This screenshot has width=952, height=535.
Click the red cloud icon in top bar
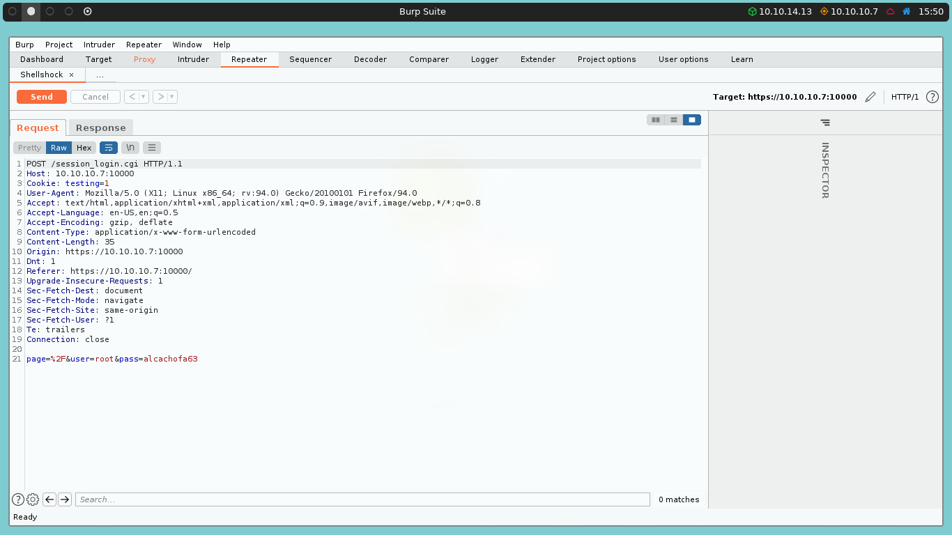[891, 11]
